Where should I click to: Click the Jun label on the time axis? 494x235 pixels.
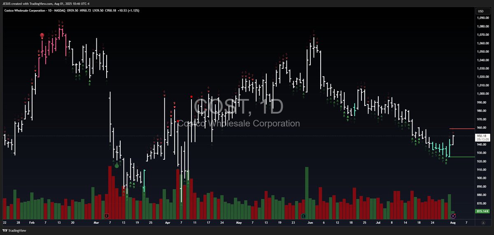point(310,223)
